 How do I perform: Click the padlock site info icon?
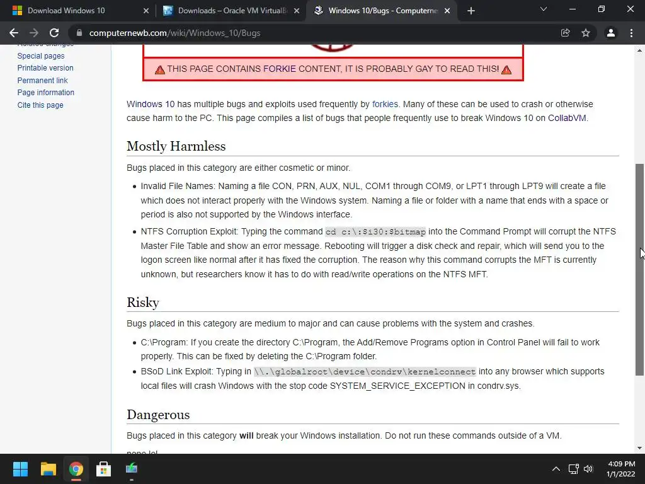(x=79, y=33)
